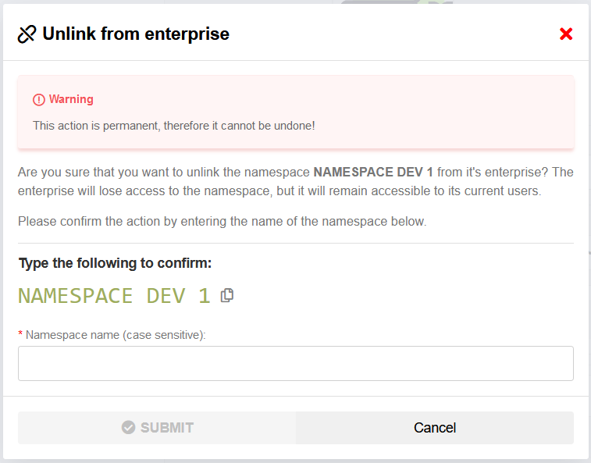Screen dimensions: 591x463
Task: Click the red "Warning" heading text
Action: tap(71, 99)
